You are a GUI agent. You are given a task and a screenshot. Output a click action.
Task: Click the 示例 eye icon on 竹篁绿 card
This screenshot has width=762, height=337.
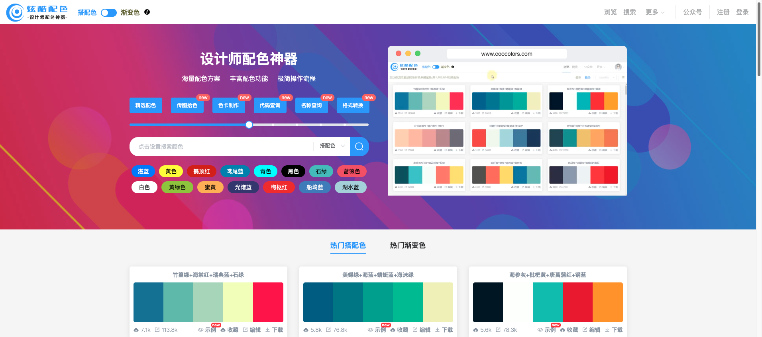pos(200,330)
